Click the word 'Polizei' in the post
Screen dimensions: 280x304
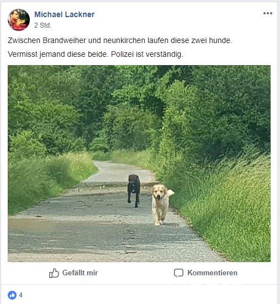pyautogui.click(x=122, y=54)
